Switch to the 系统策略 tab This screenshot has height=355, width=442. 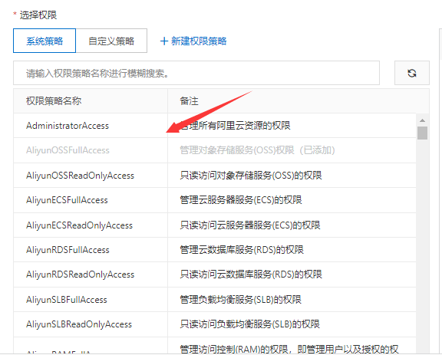[x=45, y=41]
